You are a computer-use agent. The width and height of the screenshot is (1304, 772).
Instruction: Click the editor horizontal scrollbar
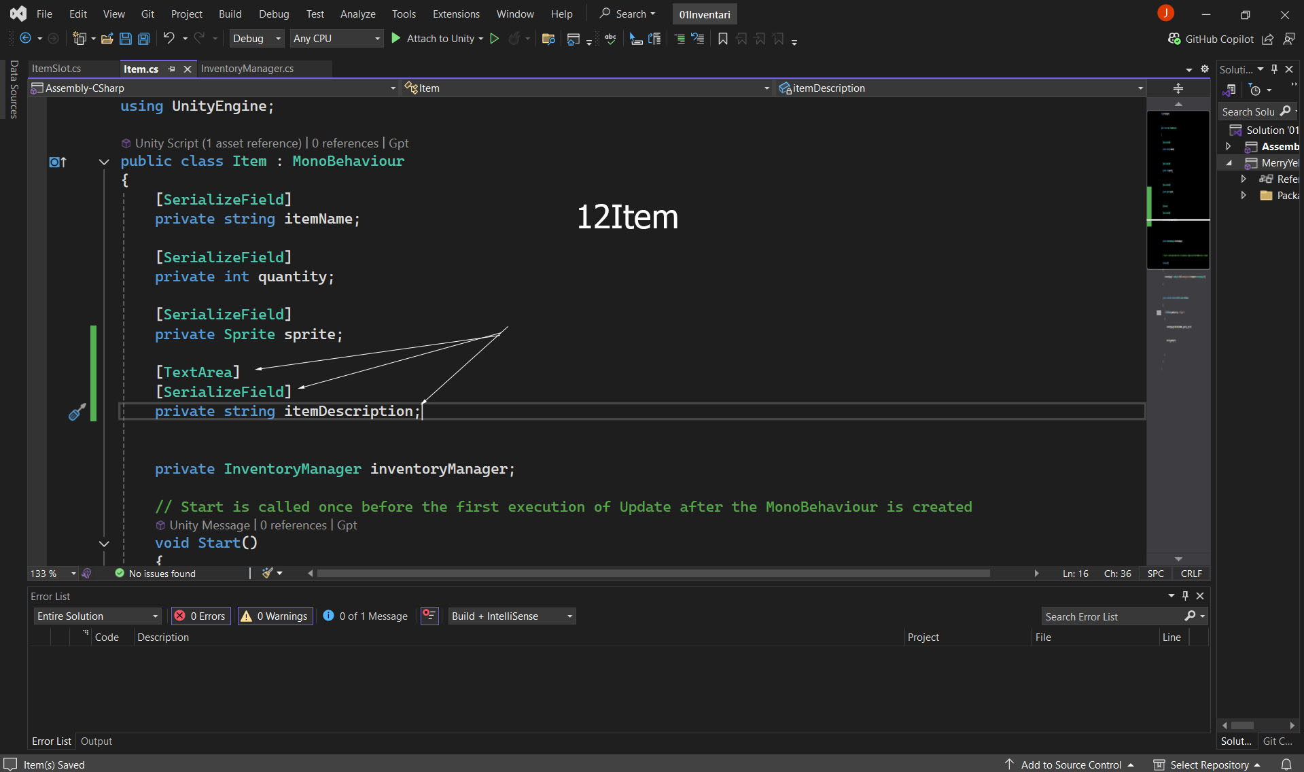652,574
